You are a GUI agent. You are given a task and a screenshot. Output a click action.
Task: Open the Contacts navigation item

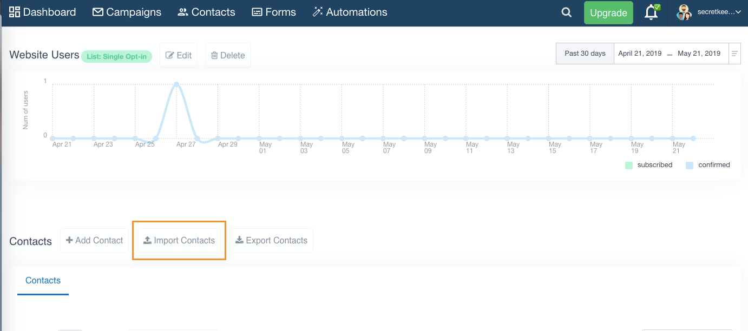pos(206,12)
